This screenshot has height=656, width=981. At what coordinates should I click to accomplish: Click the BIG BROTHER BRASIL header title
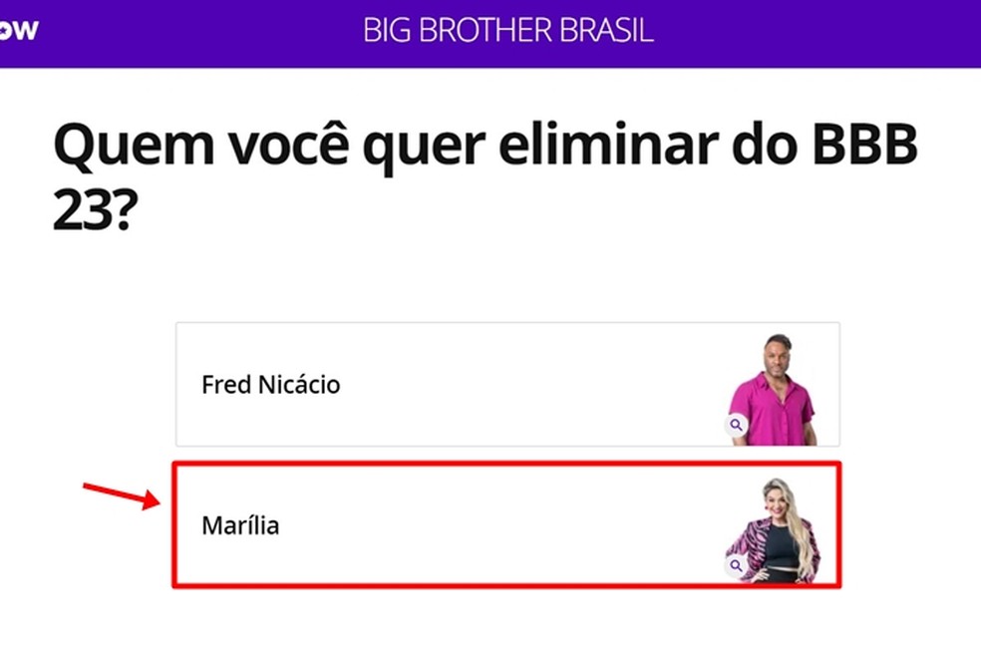506,31
